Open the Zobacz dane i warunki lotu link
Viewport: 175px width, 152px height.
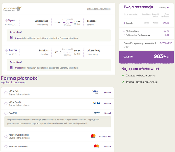click(99, 9)
